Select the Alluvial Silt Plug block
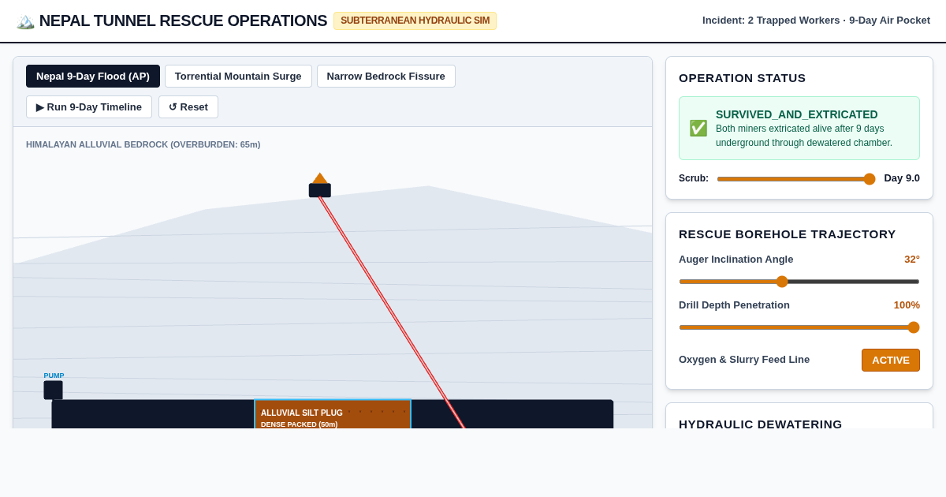Viewport: 946px width, 497px height. point(333,414)
